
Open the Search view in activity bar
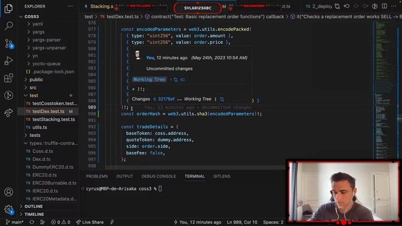(9, 25)
